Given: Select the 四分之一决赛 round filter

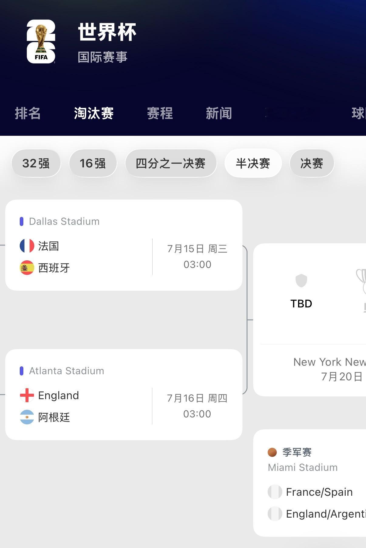Looking at the screenshot, I should [171, 163].
